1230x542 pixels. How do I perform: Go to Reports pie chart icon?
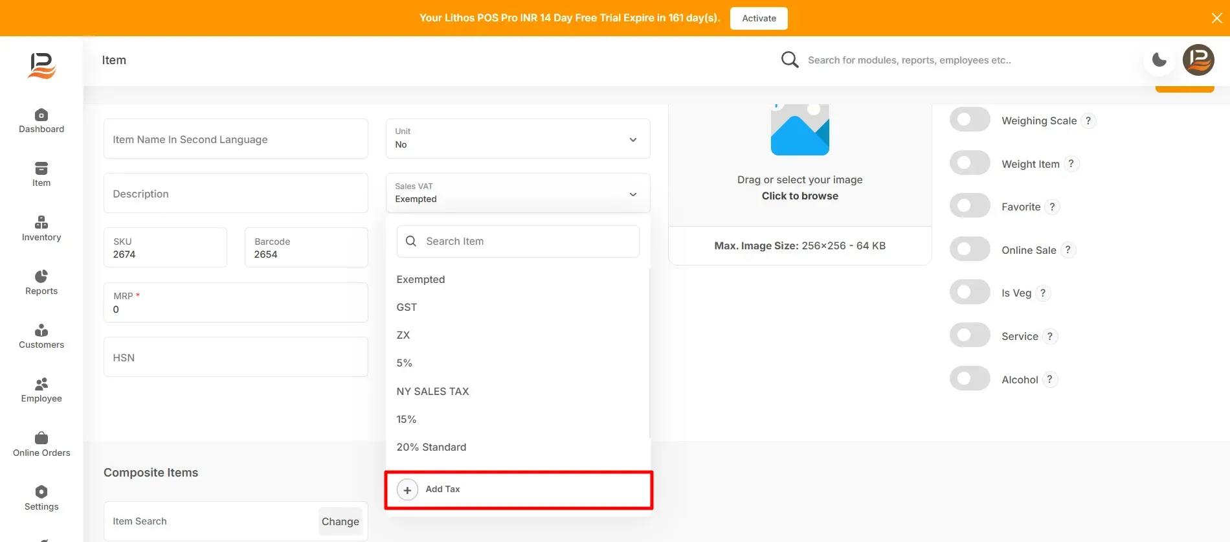[x=41, y=277]
